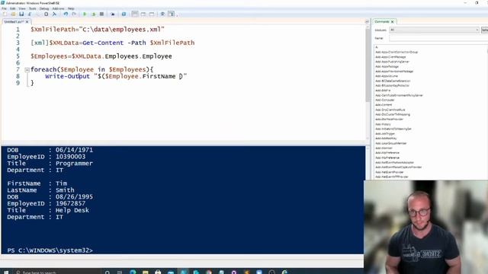Click the Start PowerShell.exe blue icon

coord(124,14)
